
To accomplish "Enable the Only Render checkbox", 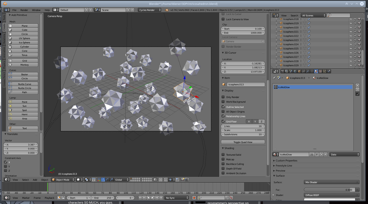I will (223, 97).
